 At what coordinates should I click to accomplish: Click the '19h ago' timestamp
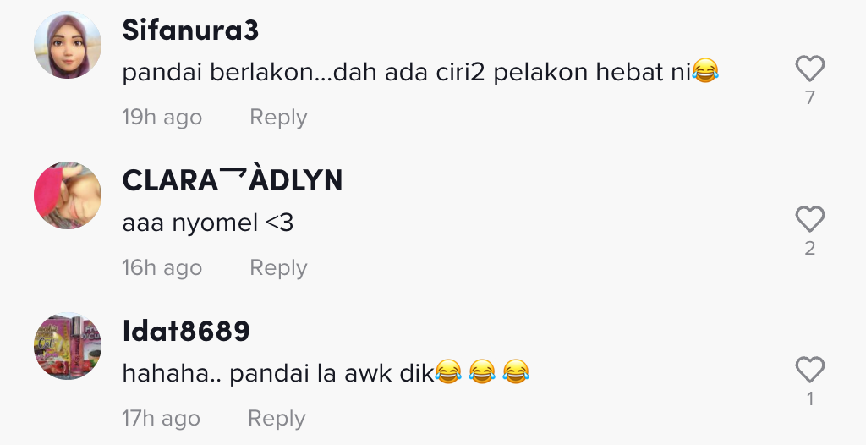click(x=162, y=118)
